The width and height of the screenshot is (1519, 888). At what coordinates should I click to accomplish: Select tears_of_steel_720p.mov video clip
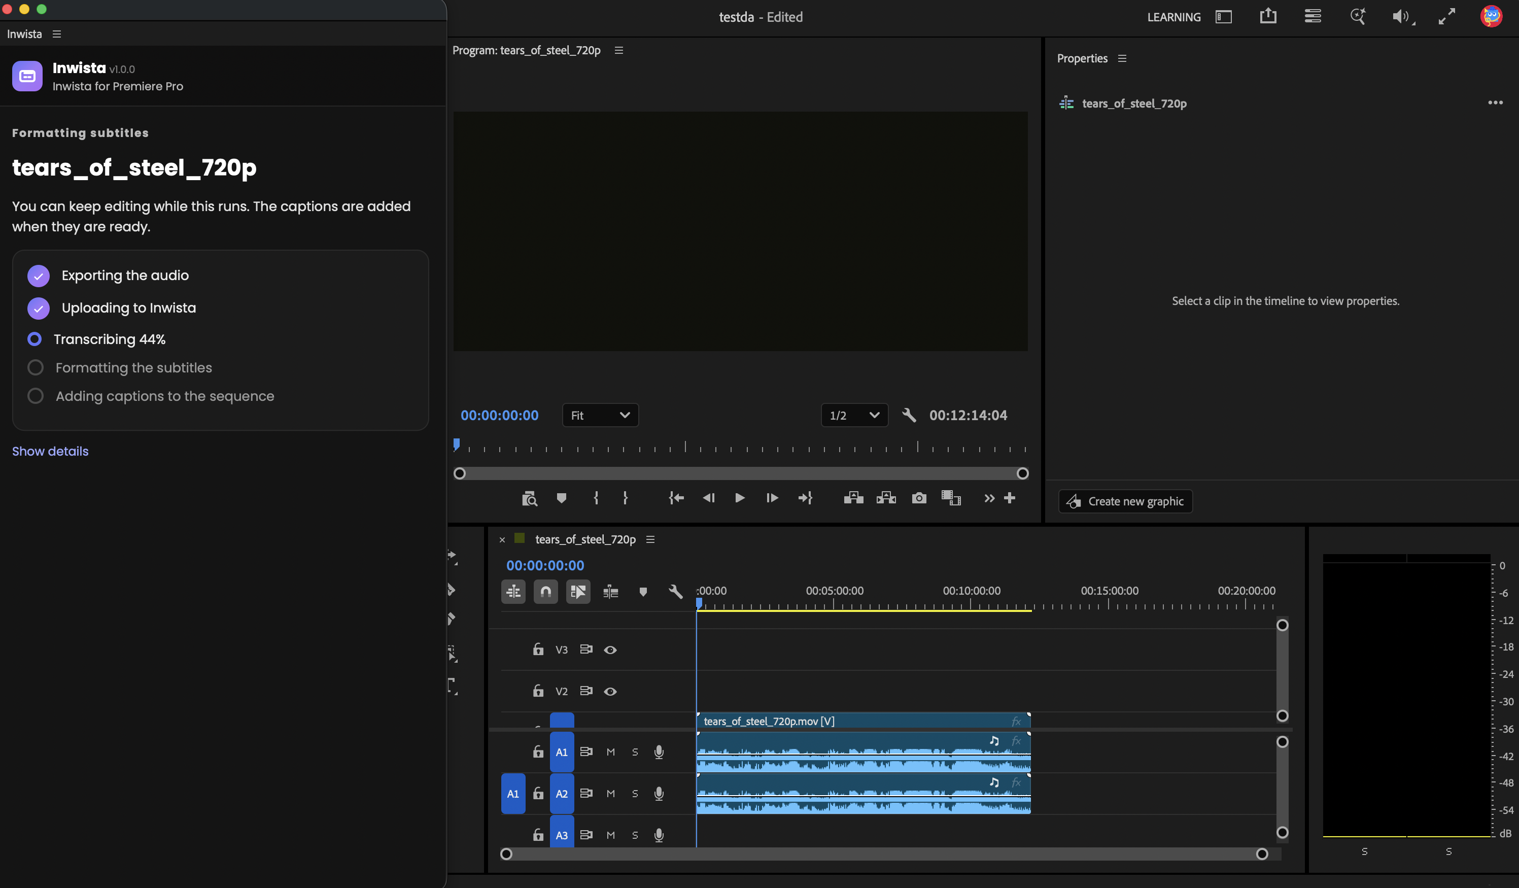pos(863,721)
